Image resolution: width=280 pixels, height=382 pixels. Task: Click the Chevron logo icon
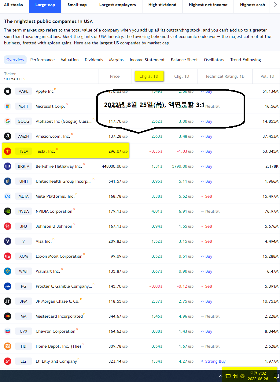8,331
